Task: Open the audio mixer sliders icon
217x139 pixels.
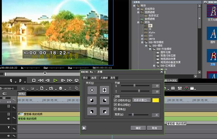Action: point(180,88)
